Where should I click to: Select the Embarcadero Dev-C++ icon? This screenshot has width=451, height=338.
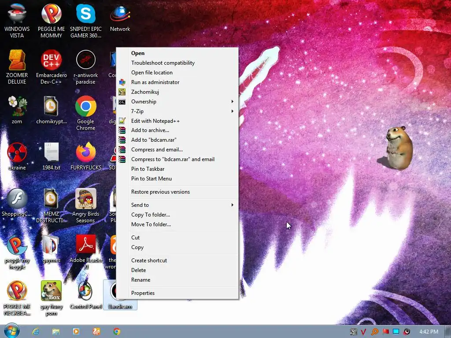click(x=51, y=67)
